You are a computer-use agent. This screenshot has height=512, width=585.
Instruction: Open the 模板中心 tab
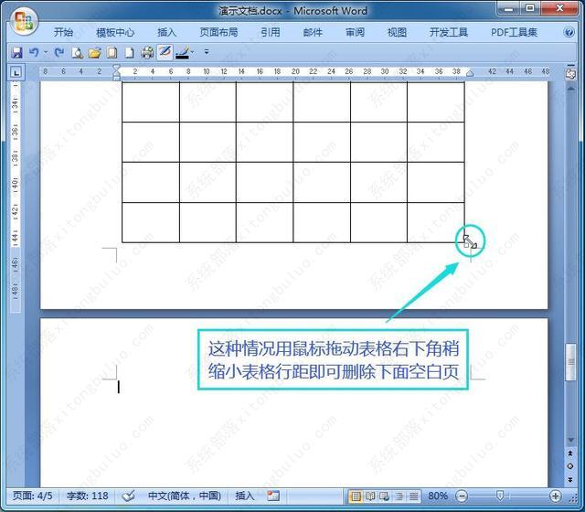[x=115, y=32]
